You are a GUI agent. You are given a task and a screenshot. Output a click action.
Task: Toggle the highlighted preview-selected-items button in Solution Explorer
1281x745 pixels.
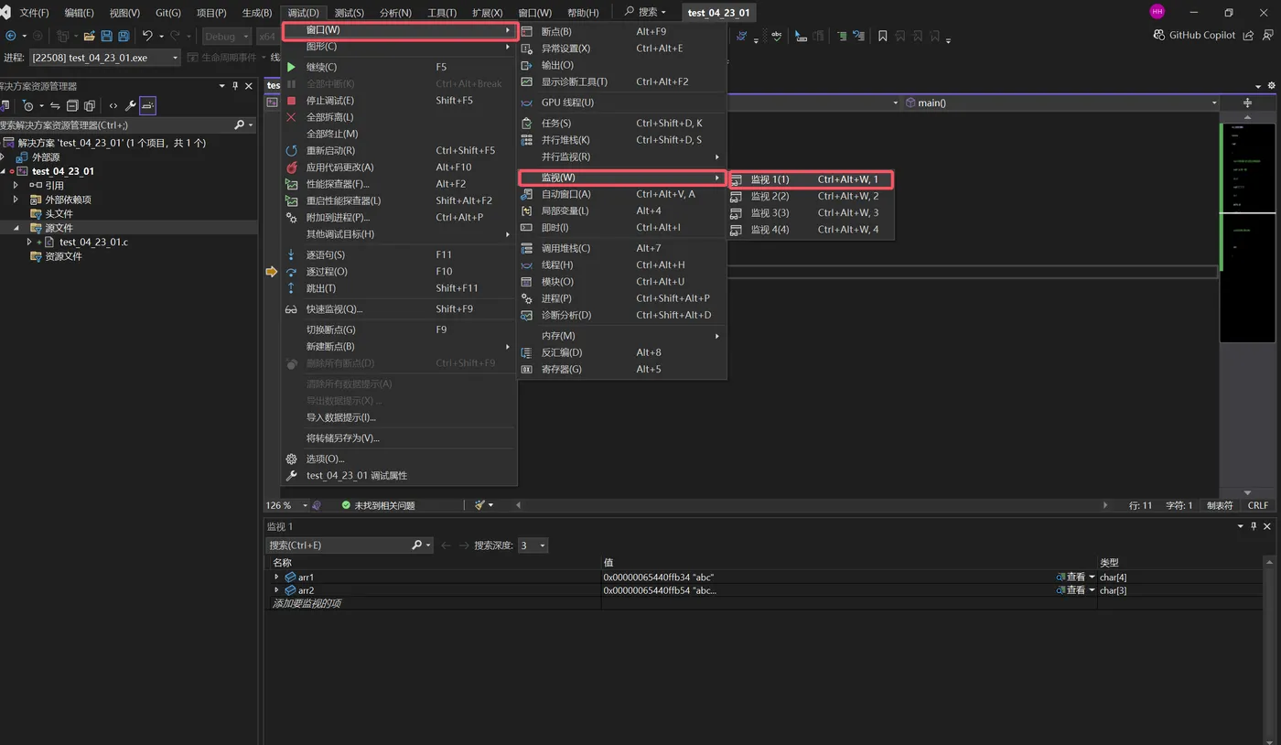point(147,105)
